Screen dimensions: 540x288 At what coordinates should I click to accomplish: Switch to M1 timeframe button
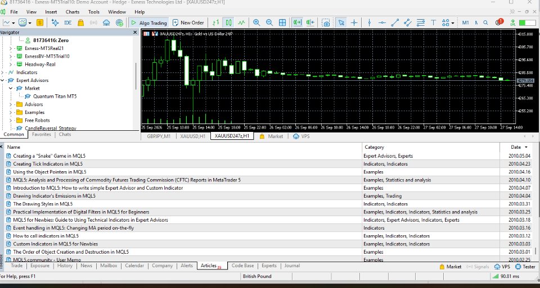466,22
